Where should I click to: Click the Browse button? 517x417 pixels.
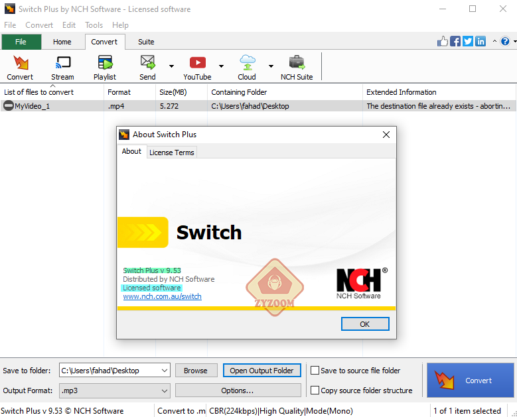pos(196,370)
